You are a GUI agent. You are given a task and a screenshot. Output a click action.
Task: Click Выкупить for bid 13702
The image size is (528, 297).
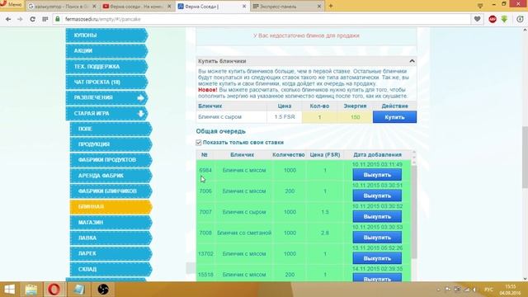pos(377,258)
